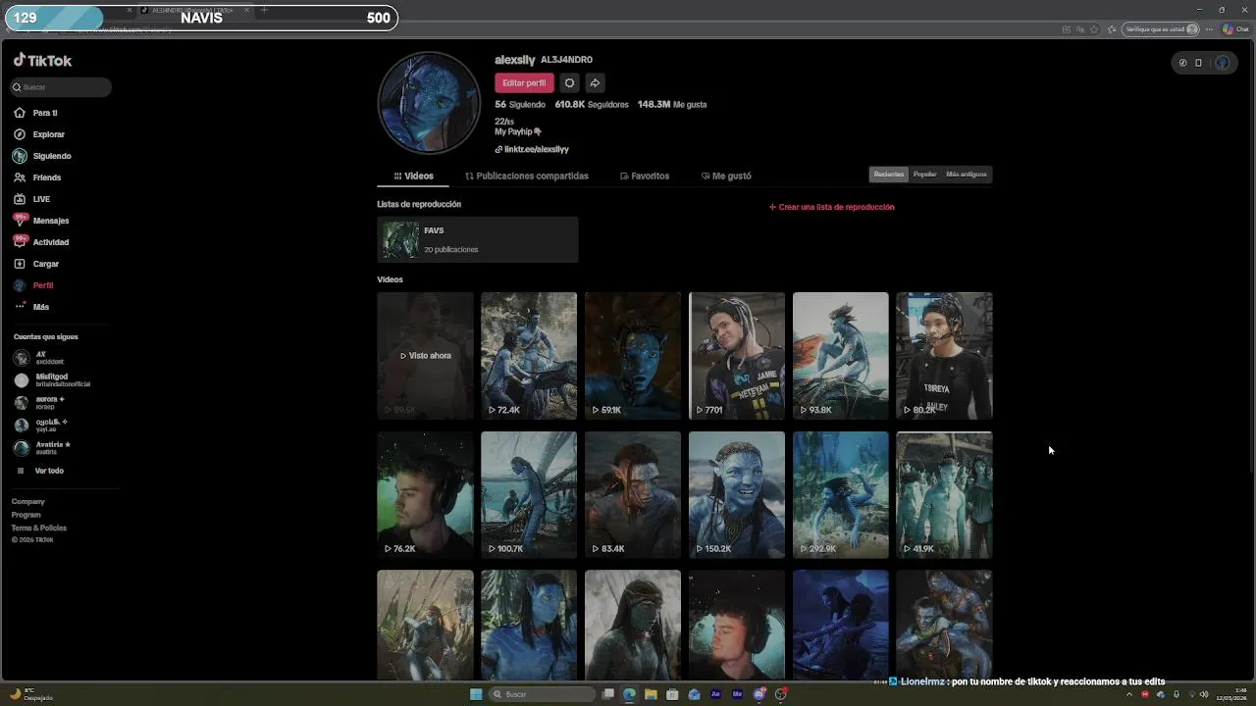View the 56 Siguiendo list
This screenshot has height=706, width=1256.
(520, 104)
